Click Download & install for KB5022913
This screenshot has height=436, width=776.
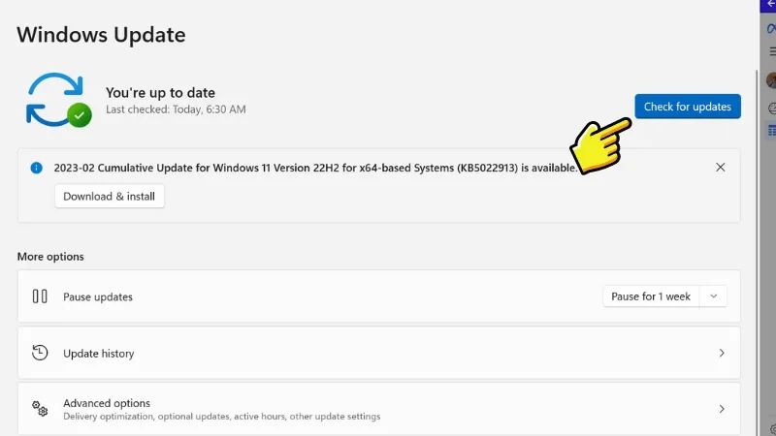pyautogui.click(x=110, y=196)
